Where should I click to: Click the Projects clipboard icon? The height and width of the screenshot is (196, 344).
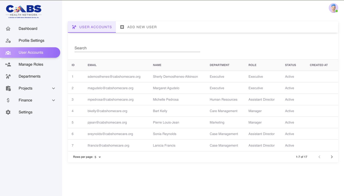tap(8, 88)
